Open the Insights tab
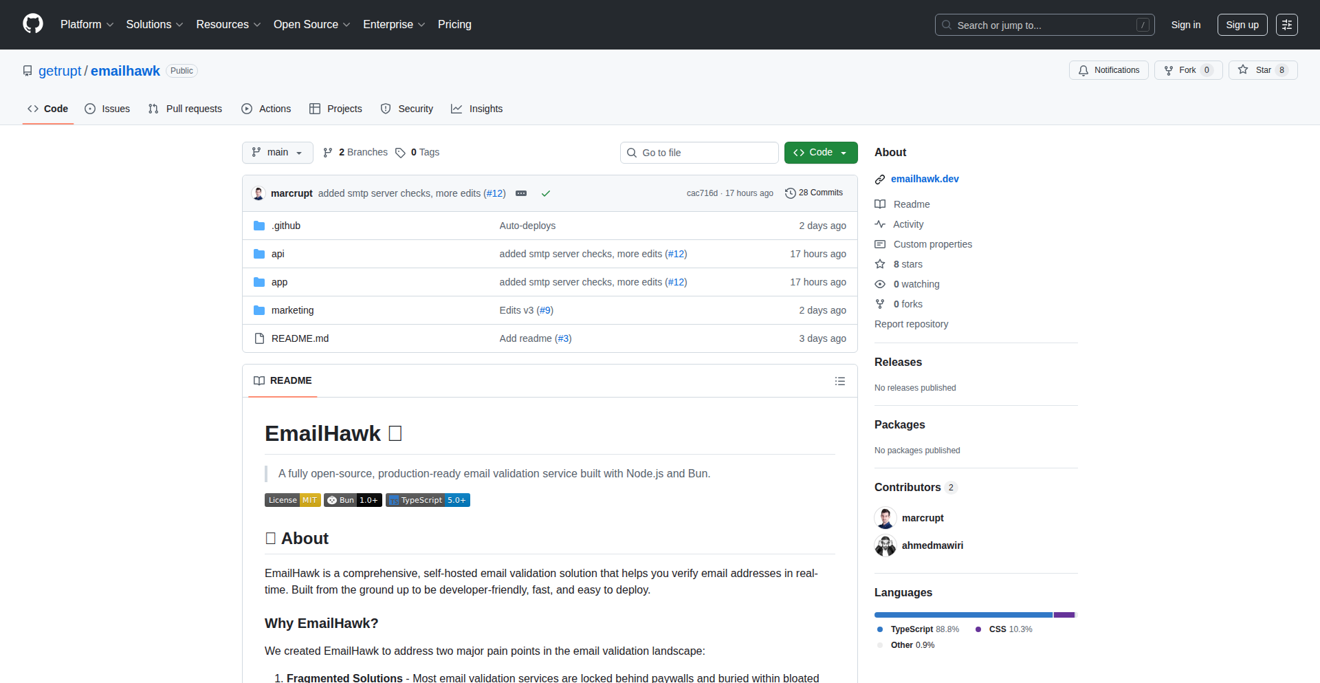This screenshot has height=683, width=1320. (477, 109)
